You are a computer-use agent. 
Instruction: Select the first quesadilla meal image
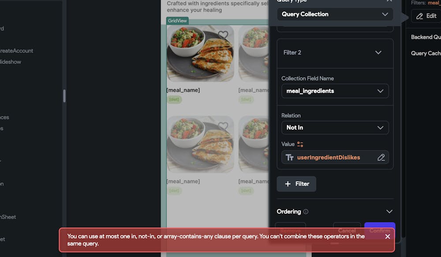(200, 53)
